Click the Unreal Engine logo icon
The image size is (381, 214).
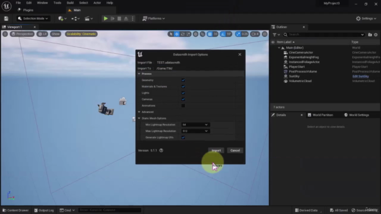(x=7, y=6)
